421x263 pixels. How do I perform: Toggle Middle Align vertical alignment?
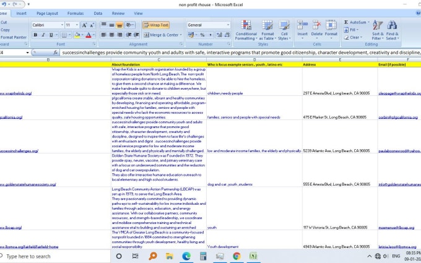pos(111,25)
